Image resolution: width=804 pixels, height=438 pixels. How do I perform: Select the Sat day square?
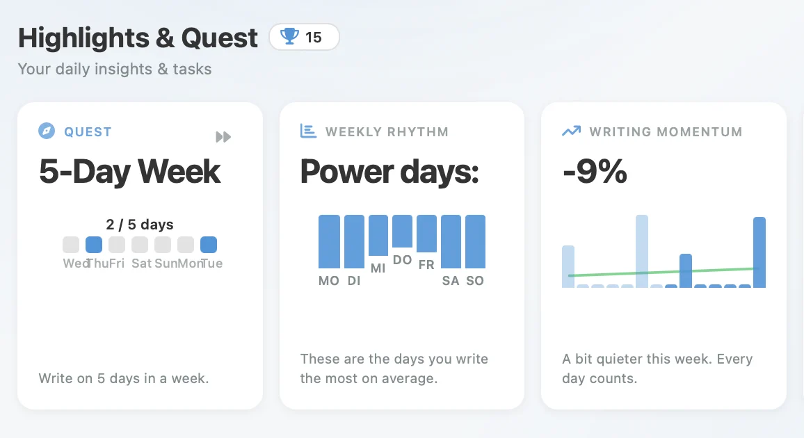pyautogui.click(x=139, y=244)
